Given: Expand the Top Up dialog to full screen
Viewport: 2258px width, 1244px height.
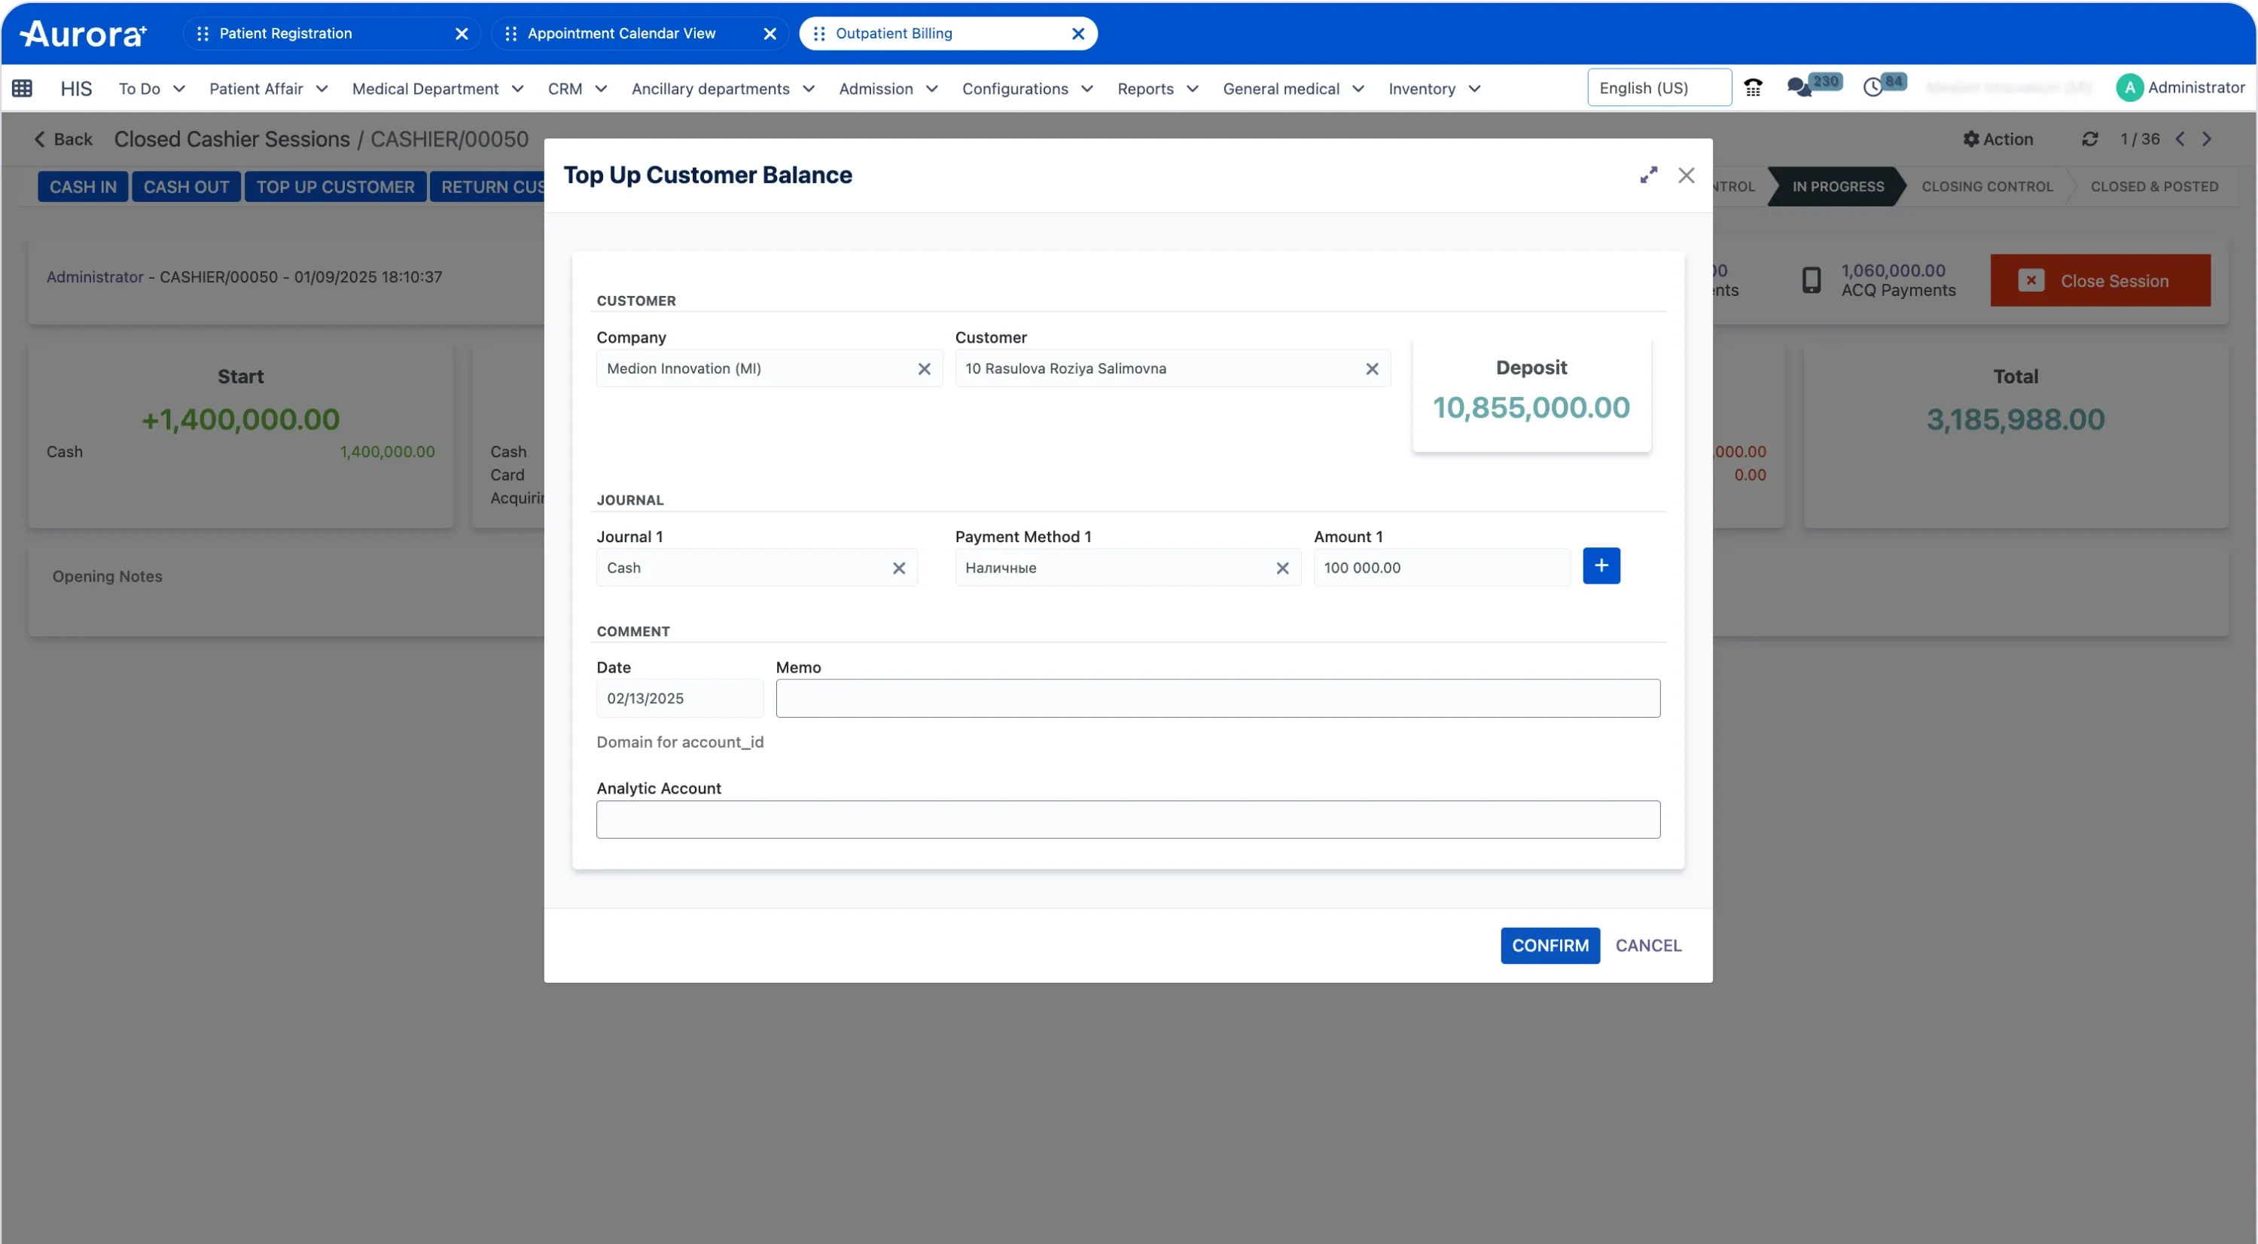Looking at the screenshot, I should tap(1649, 175).
